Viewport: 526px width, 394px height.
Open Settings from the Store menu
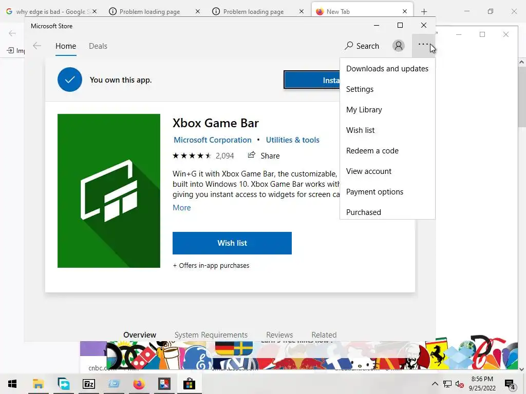coord(387,89)
